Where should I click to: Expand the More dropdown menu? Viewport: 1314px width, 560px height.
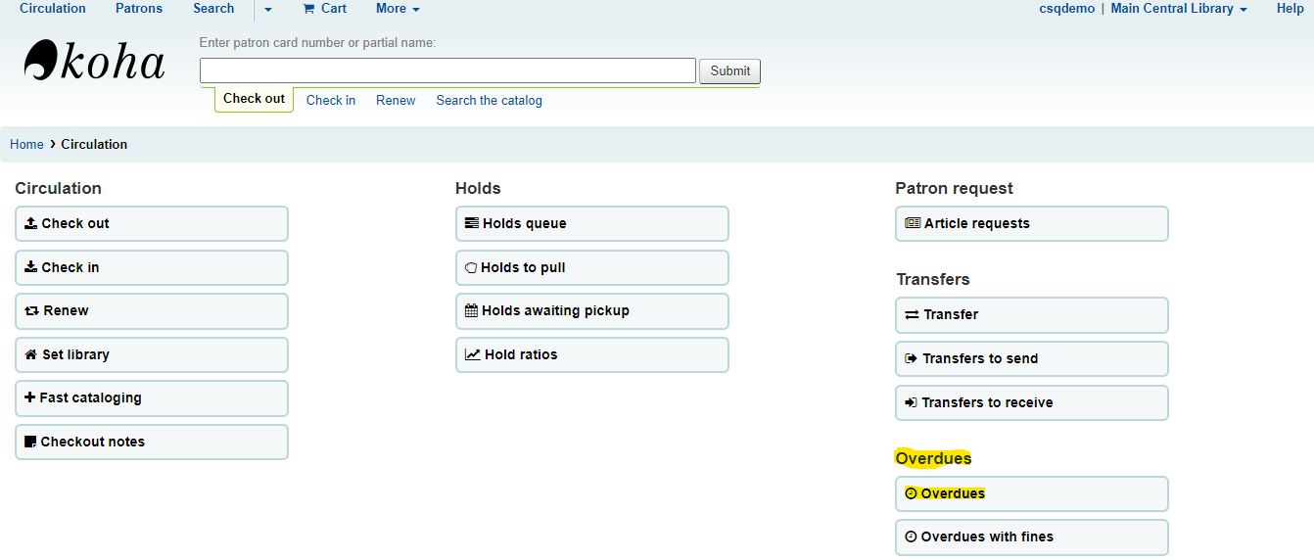click(398, 9)
